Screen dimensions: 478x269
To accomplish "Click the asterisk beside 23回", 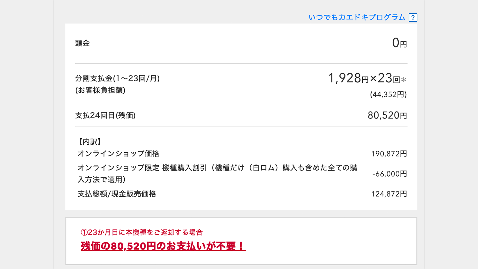I will tap(404, 80).
